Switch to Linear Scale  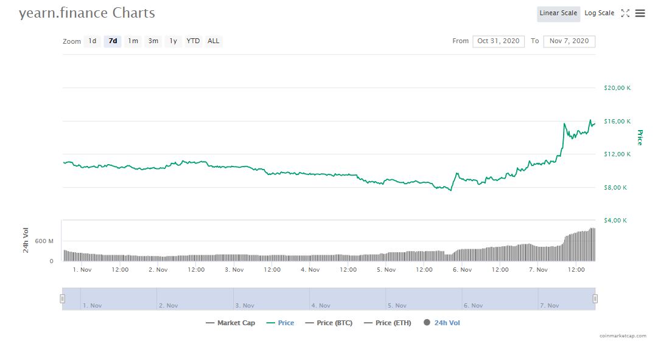pos(558,13)
